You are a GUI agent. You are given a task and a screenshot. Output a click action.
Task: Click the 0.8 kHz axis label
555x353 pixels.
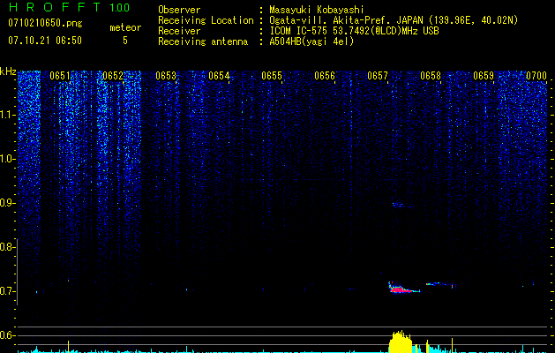[7, 247]
